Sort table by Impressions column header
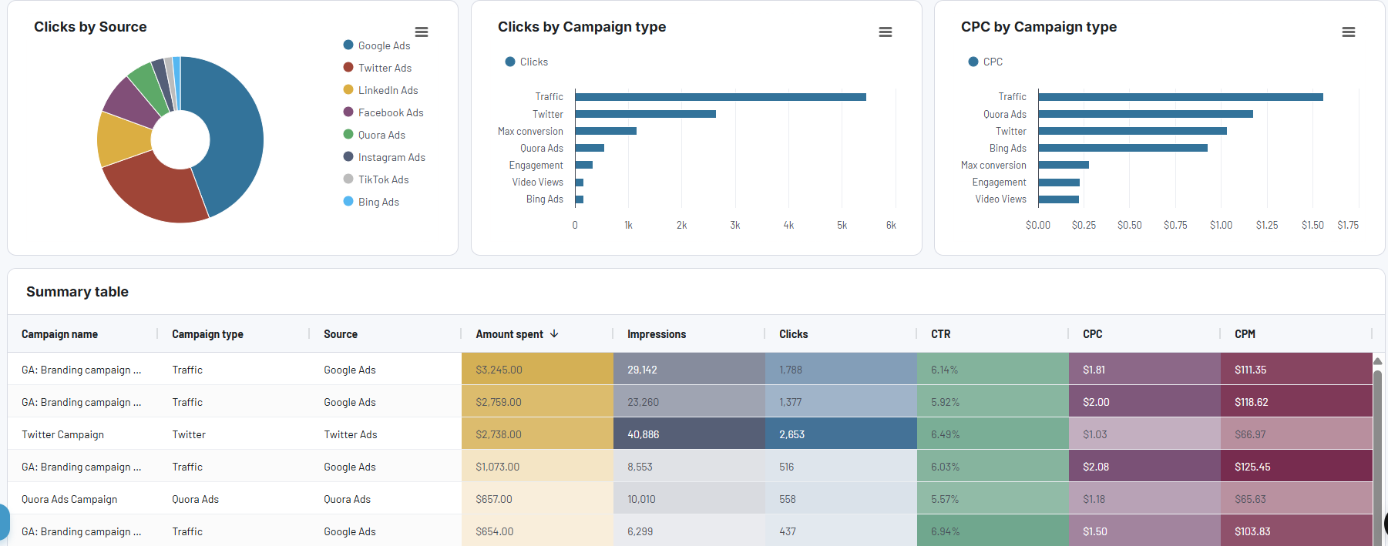 coord(657,334)
